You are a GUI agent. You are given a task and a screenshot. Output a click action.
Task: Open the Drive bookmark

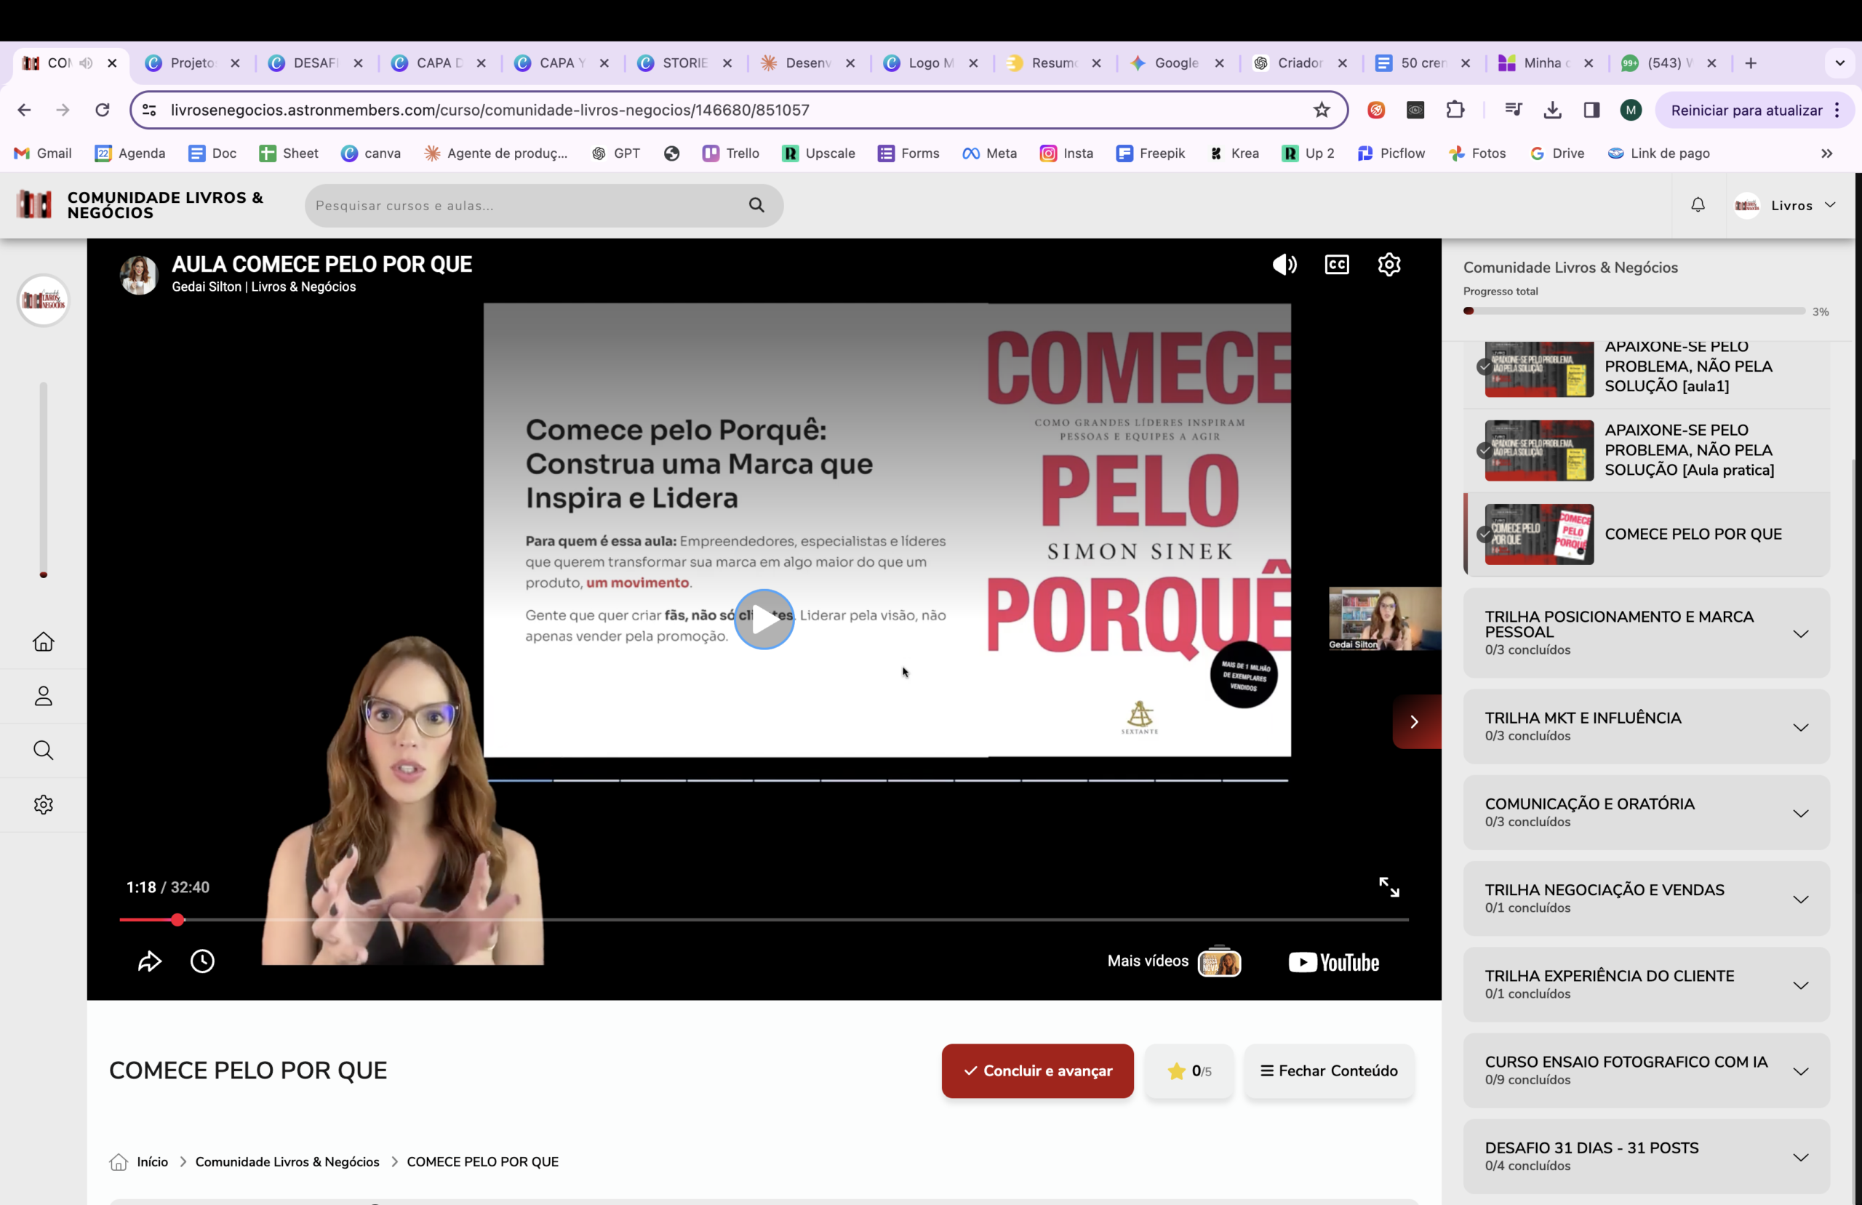tap(1557, 153)
